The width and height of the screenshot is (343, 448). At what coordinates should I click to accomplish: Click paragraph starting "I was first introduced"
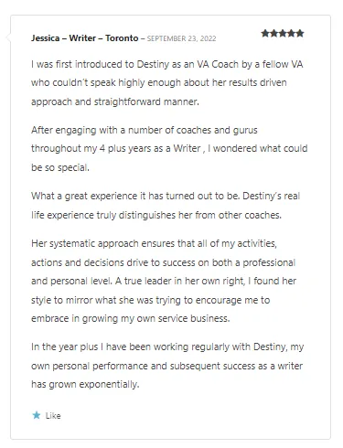167,83
